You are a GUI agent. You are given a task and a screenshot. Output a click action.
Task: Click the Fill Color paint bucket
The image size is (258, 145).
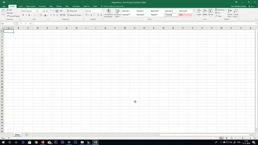41,15
